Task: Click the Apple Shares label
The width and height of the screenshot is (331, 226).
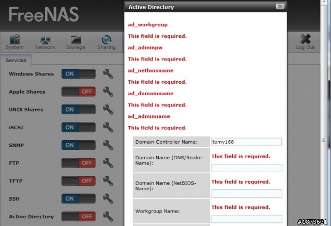Action: (x=27, y=92)
